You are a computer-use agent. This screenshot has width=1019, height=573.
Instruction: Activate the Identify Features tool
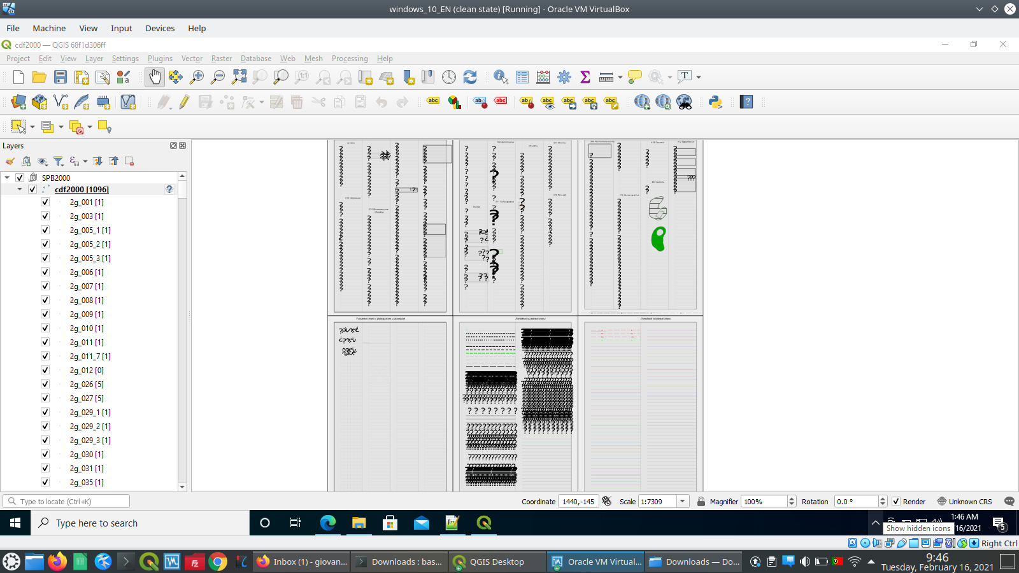click(x=501, y=76)
